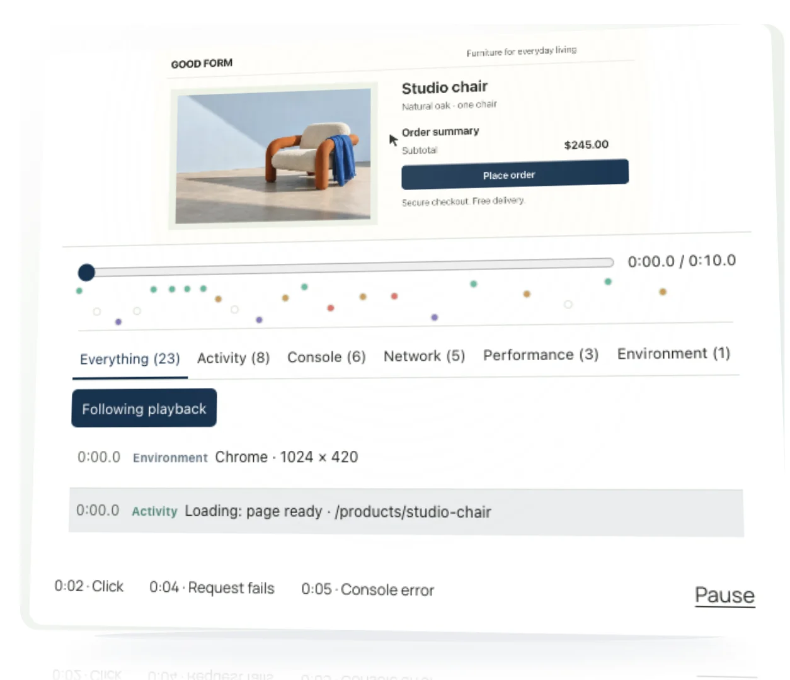Screen dimensions: 790x680
Task: Click the Pause link
Action: click(x=724, y=595)
